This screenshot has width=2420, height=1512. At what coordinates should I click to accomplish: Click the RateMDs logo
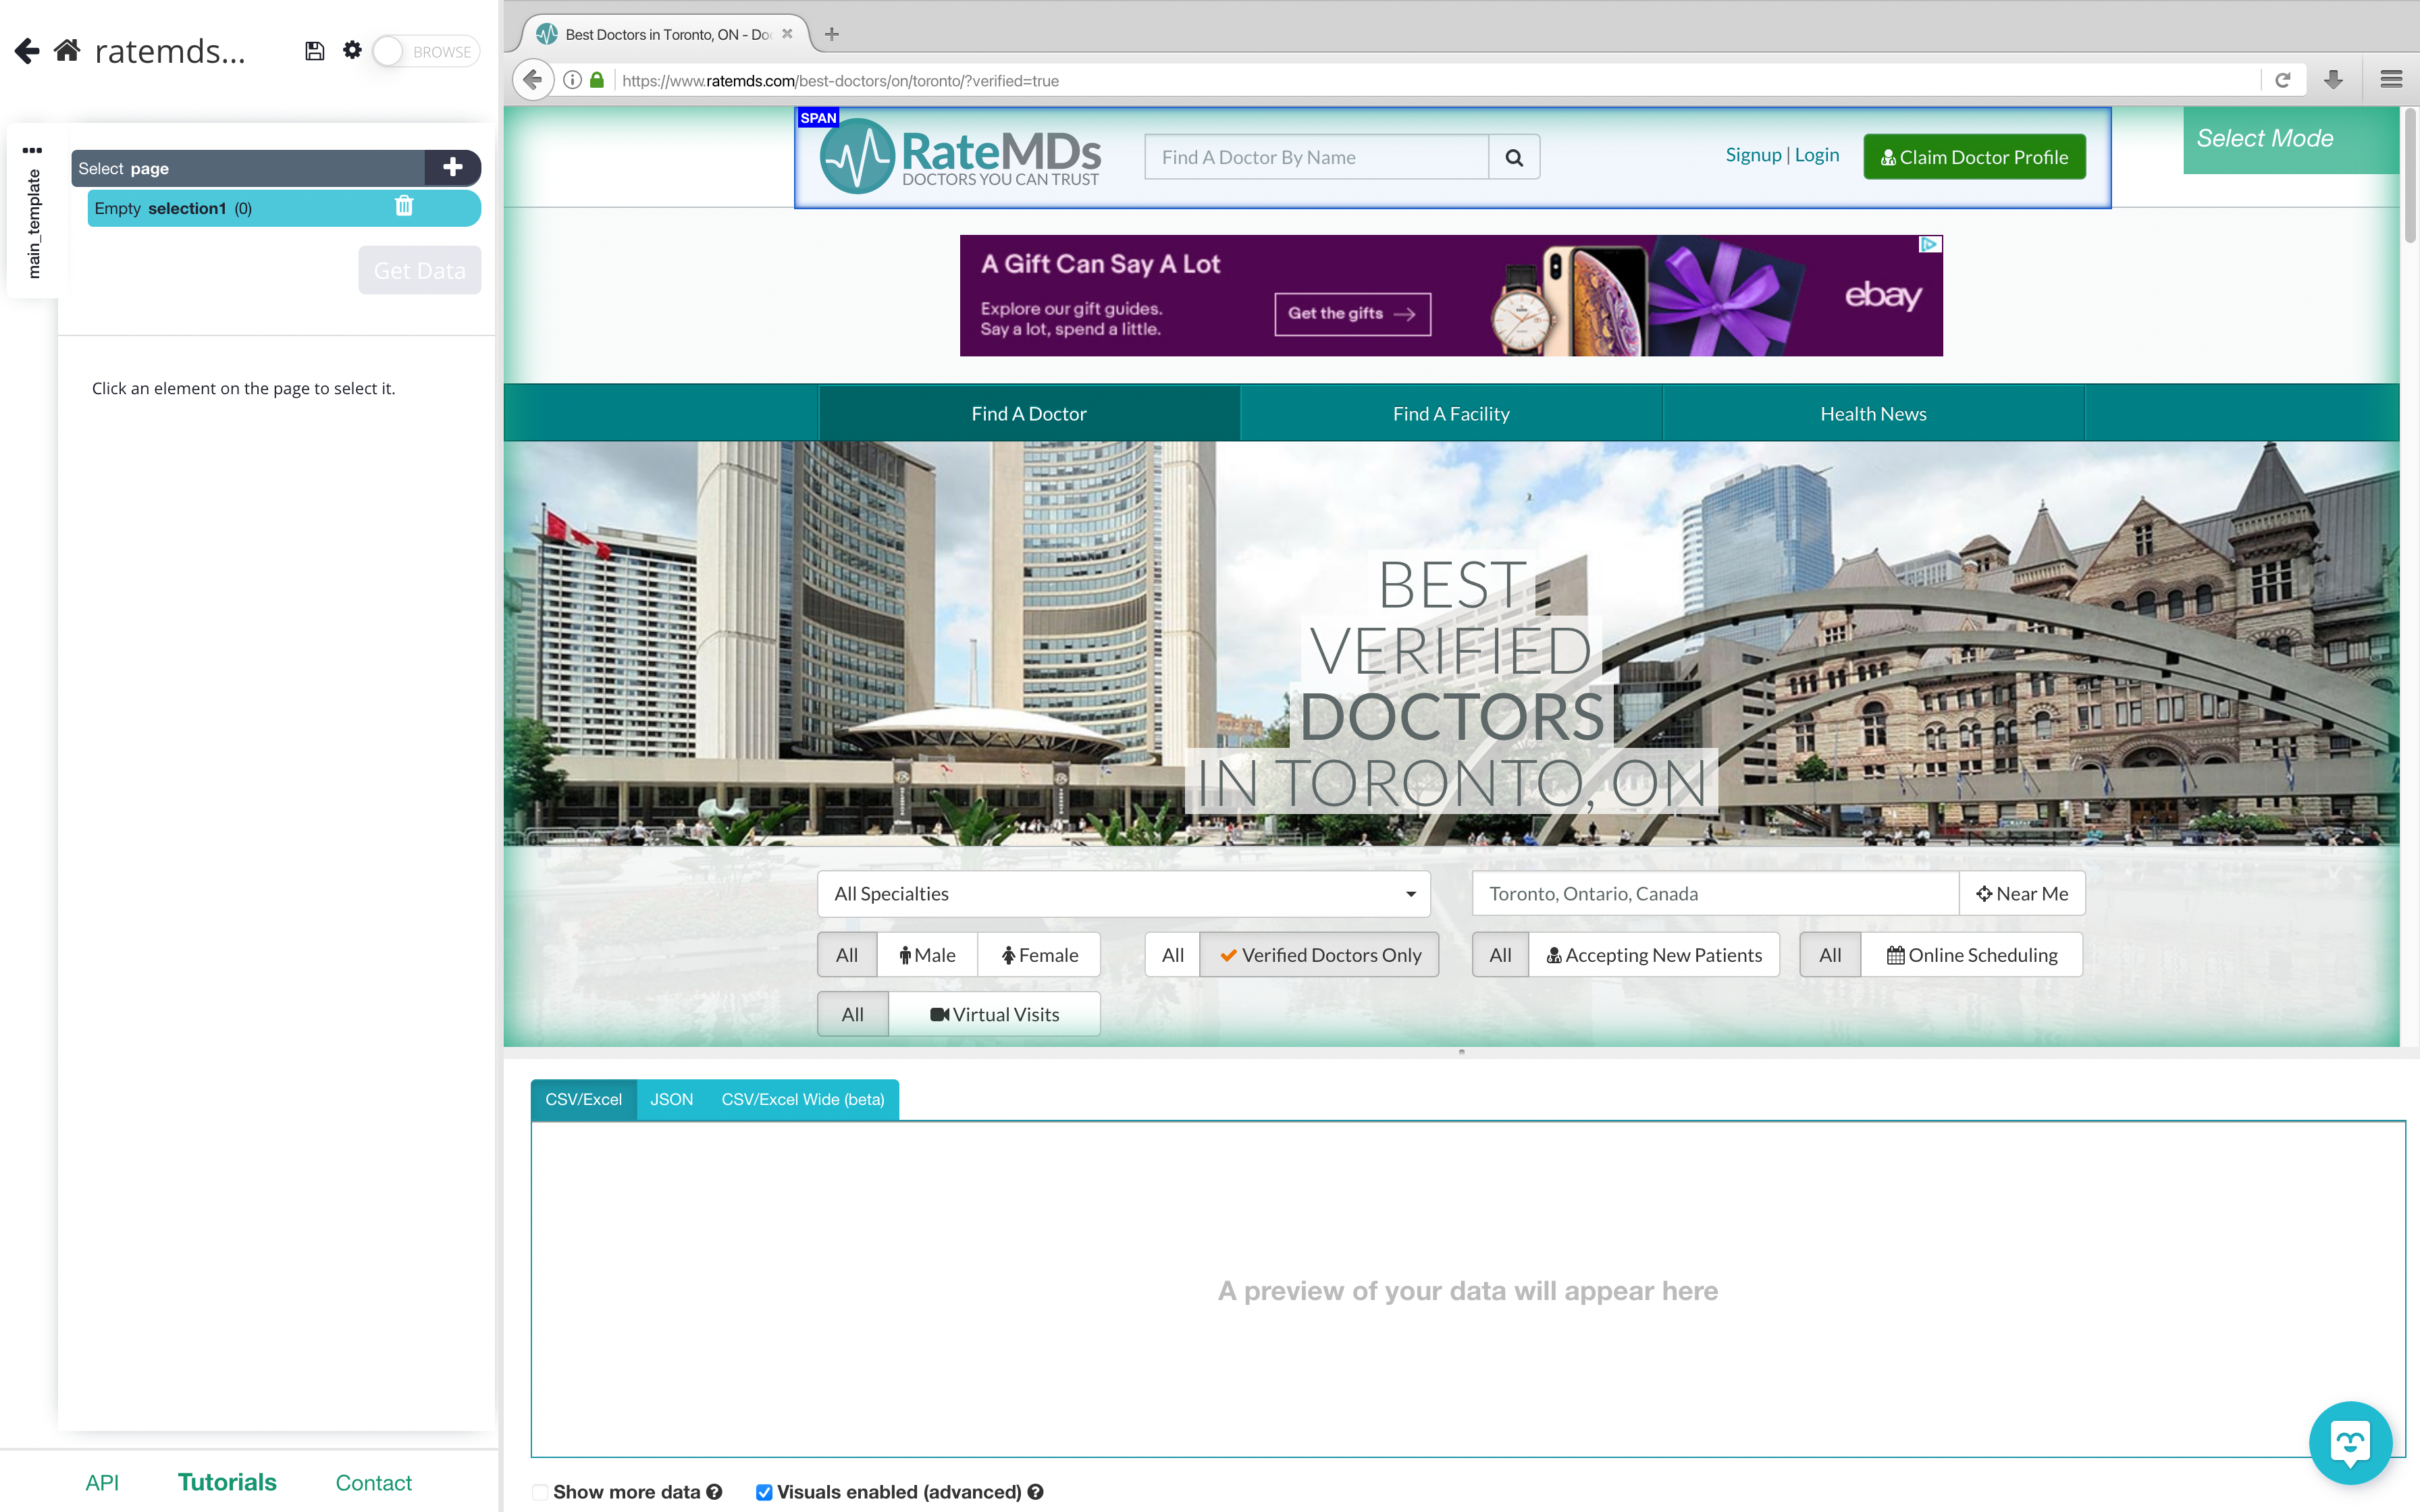tap(960, 156)
